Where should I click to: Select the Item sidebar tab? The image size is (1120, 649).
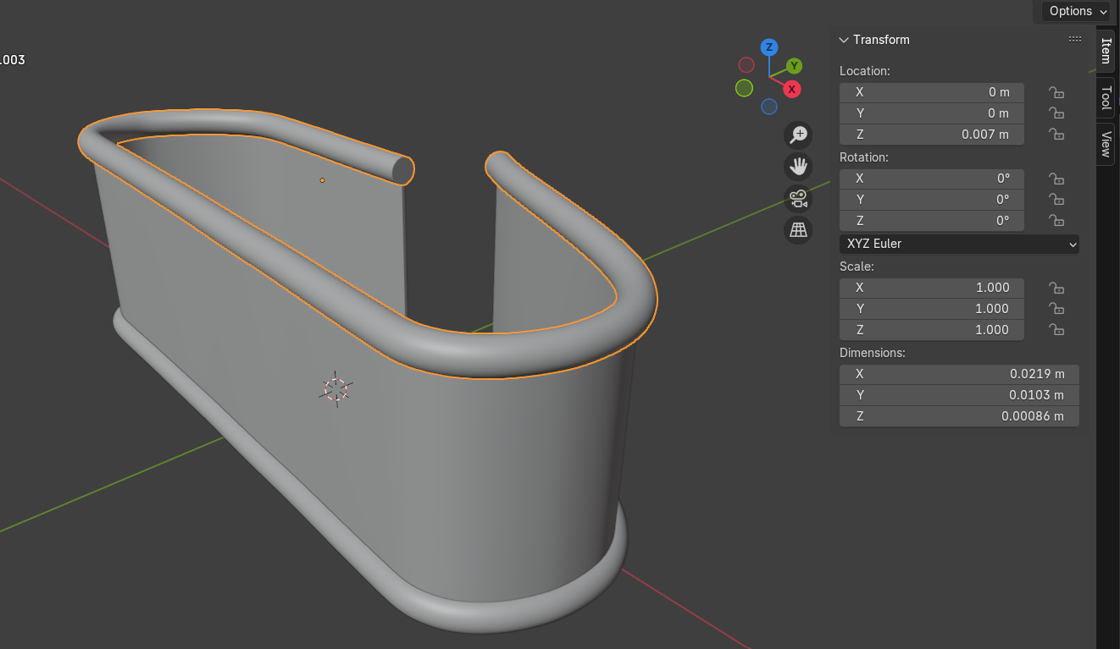click(x=1106, y=51)
